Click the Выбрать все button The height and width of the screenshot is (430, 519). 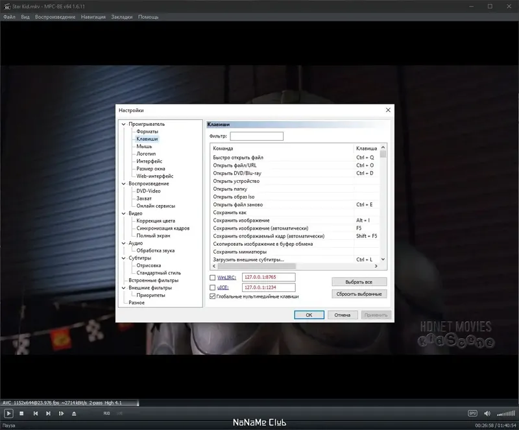[359, 282]
